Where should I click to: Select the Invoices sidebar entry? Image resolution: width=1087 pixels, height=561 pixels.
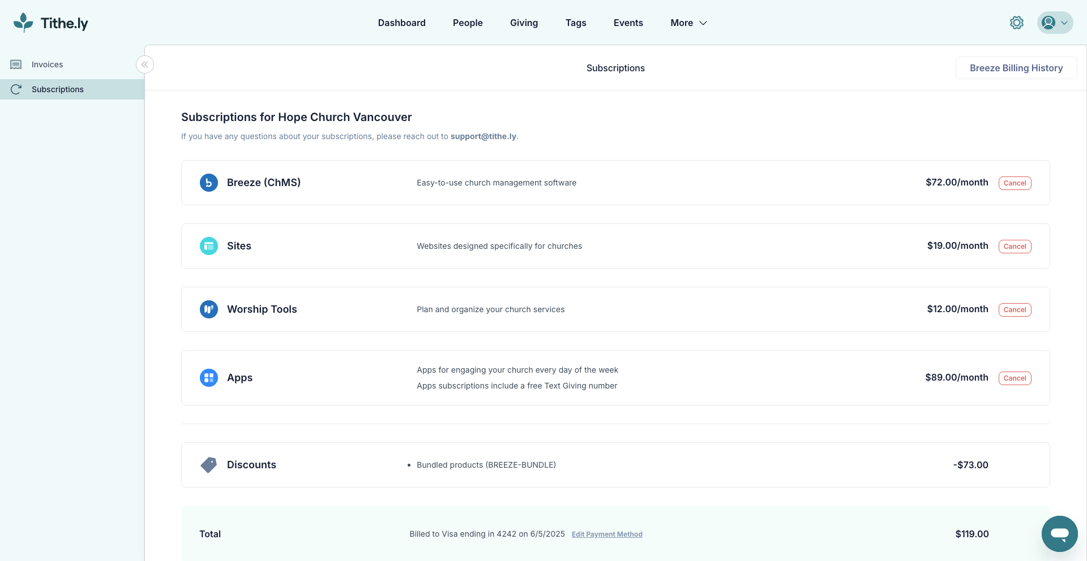[x=47, y=64]
